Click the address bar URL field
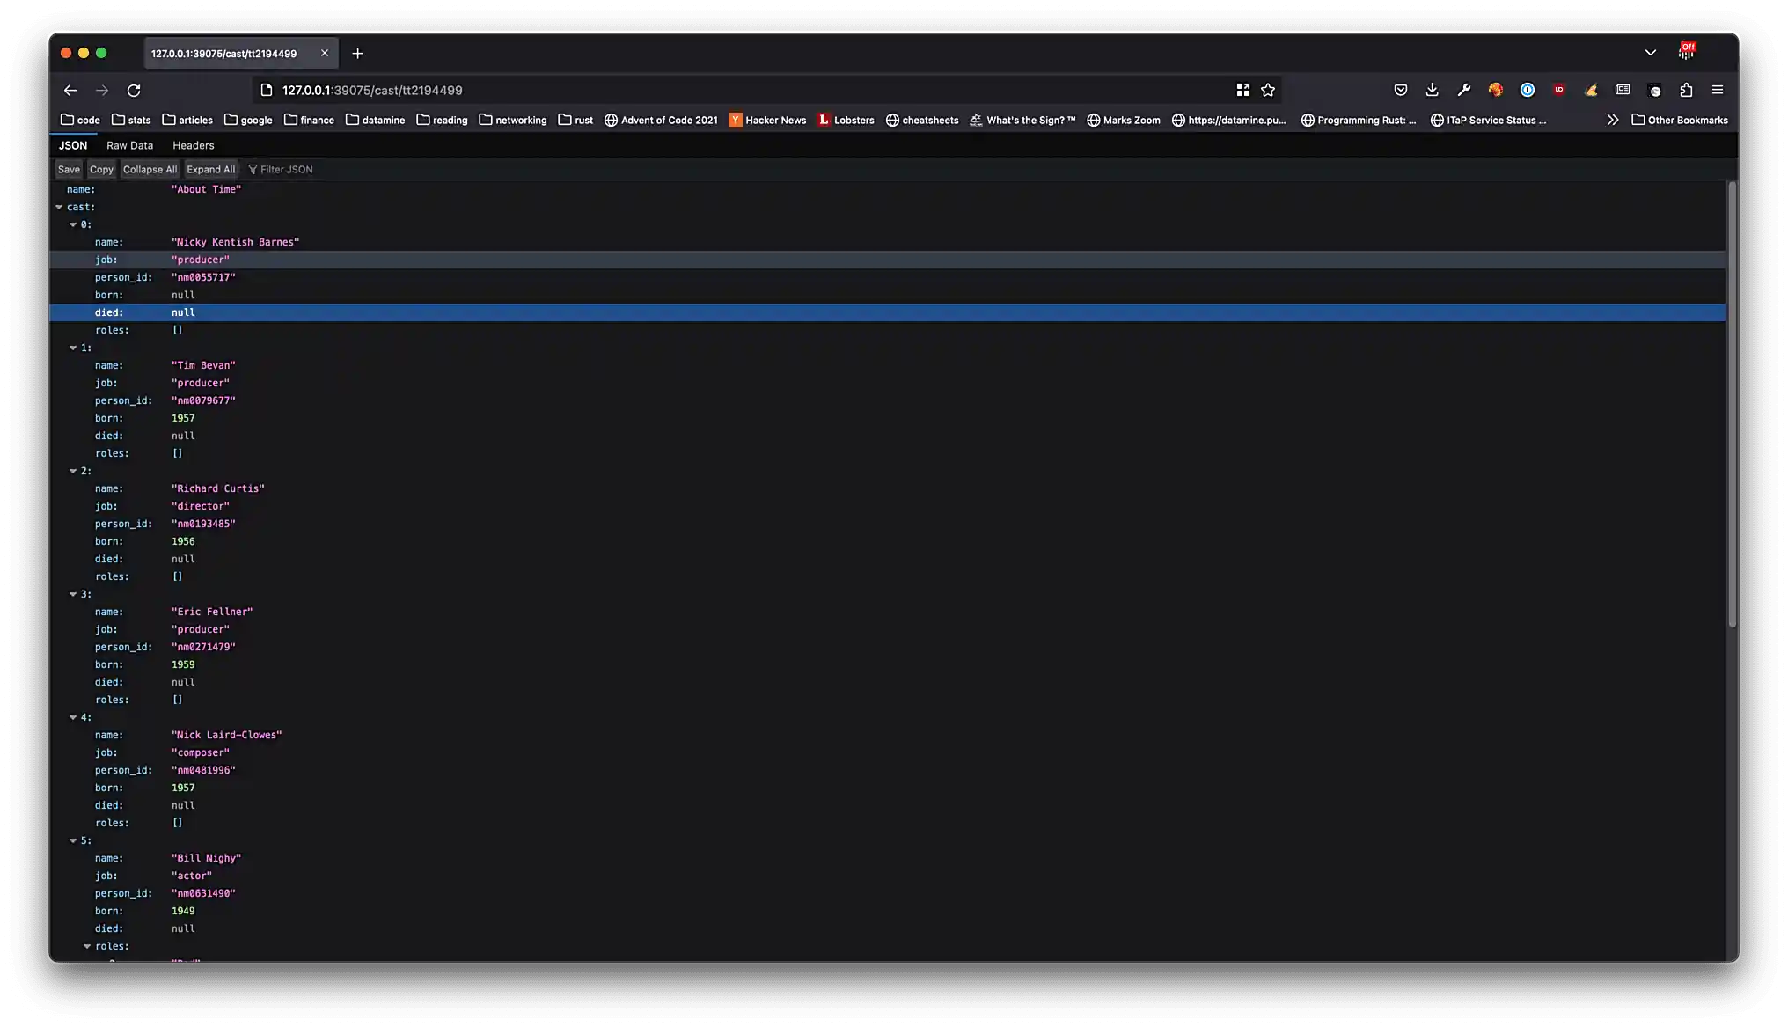This screenshot has height=1027, width=1788. (372, 89)
